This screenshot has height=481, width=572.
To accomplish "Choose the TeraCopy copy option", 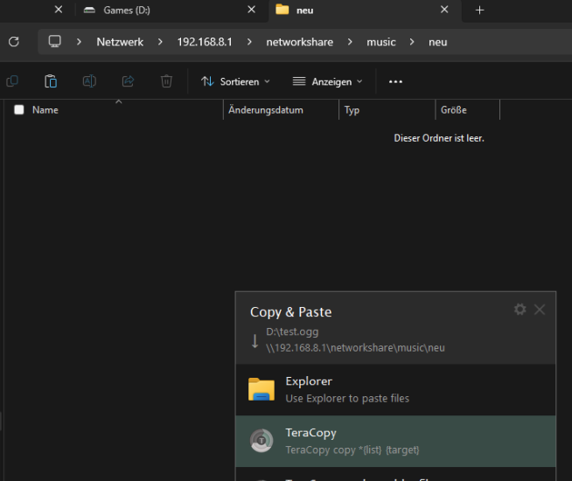I will click(395, 442).
